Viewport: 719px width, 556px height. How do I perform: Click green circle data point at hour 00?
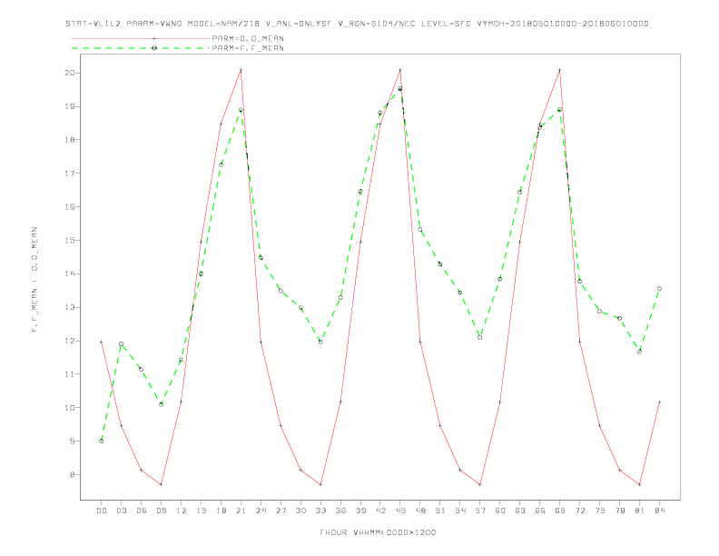[x=102, y=441]
